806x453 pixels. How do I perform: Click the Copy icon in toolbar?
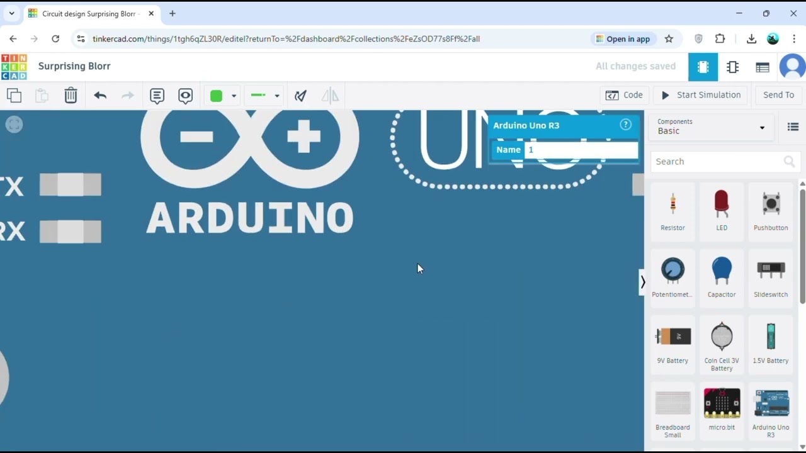(x=14, y=96)
